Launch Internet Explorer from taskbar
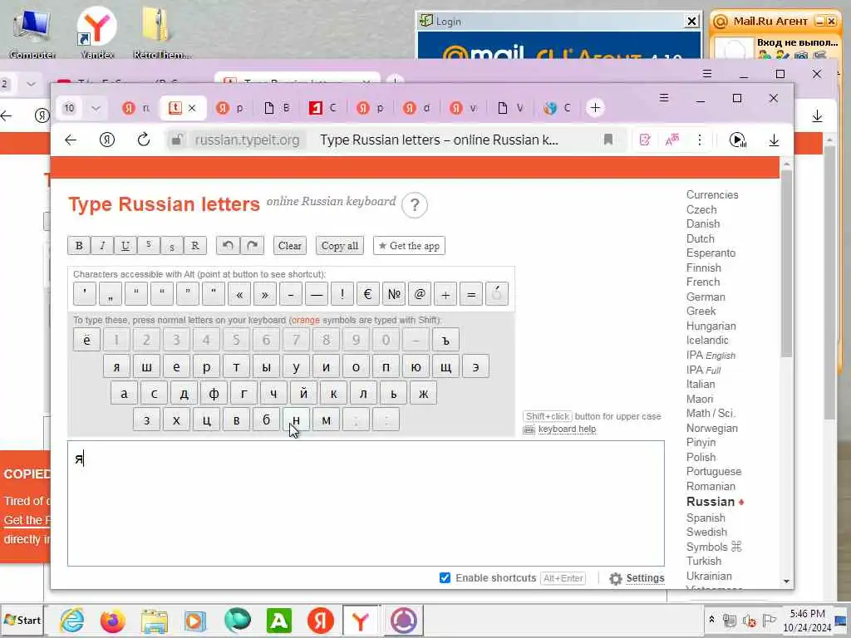Viewport: 851px width, 638px height. 71,620
